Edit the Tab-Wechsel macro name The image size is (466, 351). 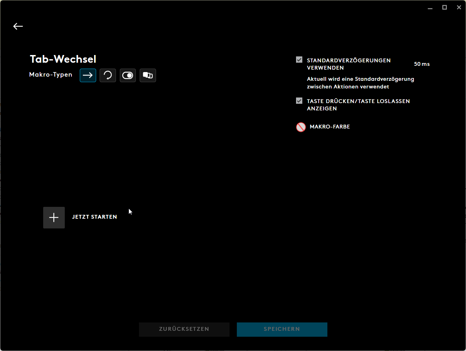(x=63, y=59)
